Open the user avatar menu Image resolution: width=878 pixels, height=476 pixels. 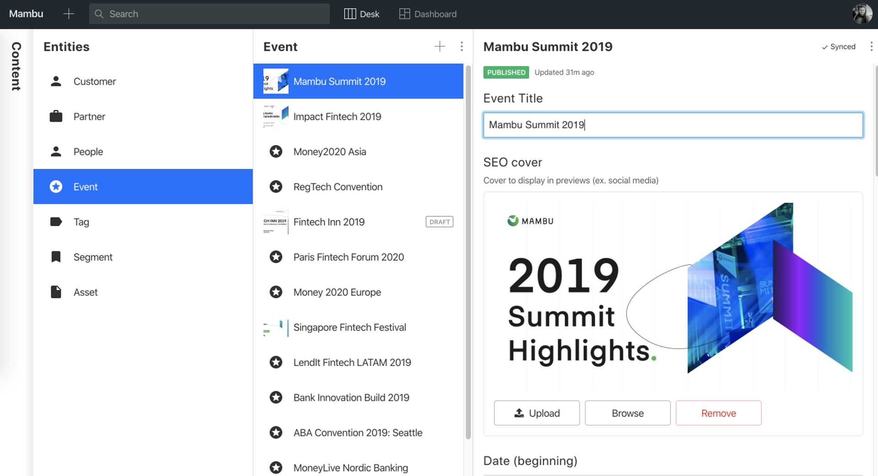click(862, 14)
